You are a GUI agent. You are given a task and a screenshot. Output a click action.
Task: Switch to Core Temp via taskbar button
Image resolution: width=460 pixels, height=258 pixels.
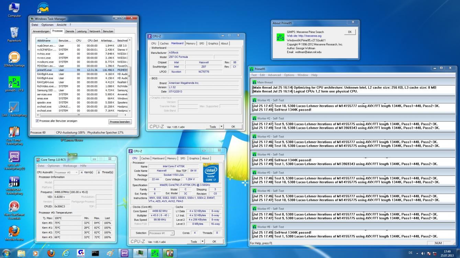(170, 253)
